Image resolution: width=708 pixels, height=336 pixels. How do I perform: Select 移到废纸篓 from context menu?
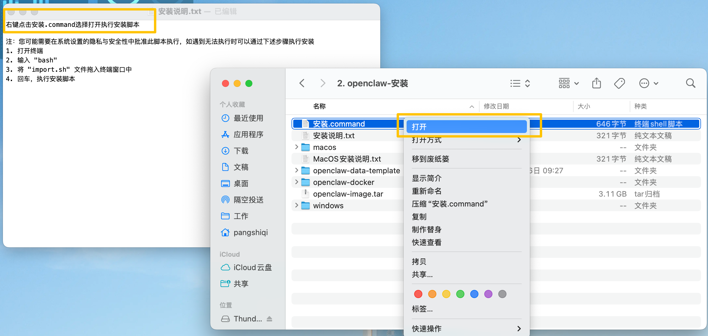(x=431, y=159)
